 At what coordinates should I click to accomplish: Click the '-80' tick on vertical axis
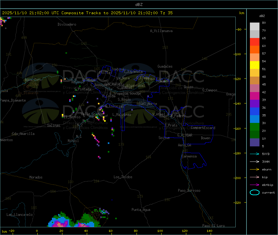tap(239, 29)
